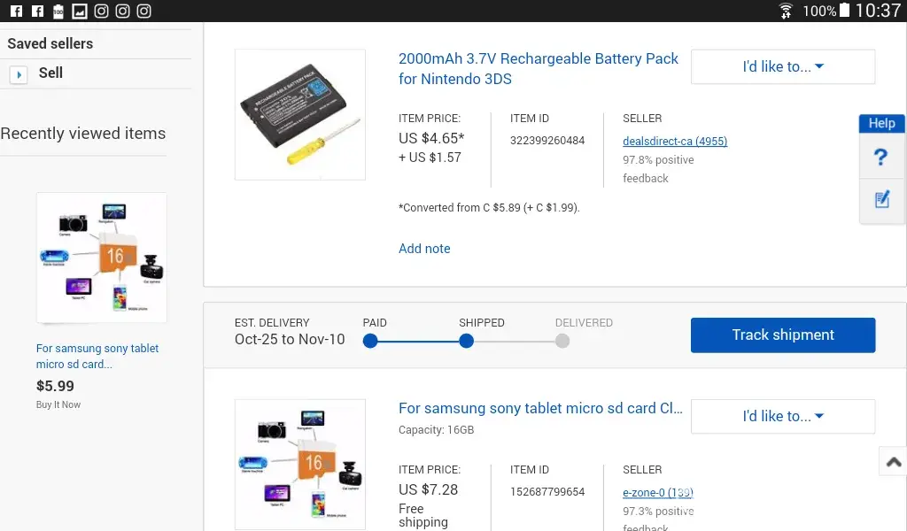Open the battery pack product thumbnail
The height and width of the screenshot is (531, 907).
[x=299, y=115]
